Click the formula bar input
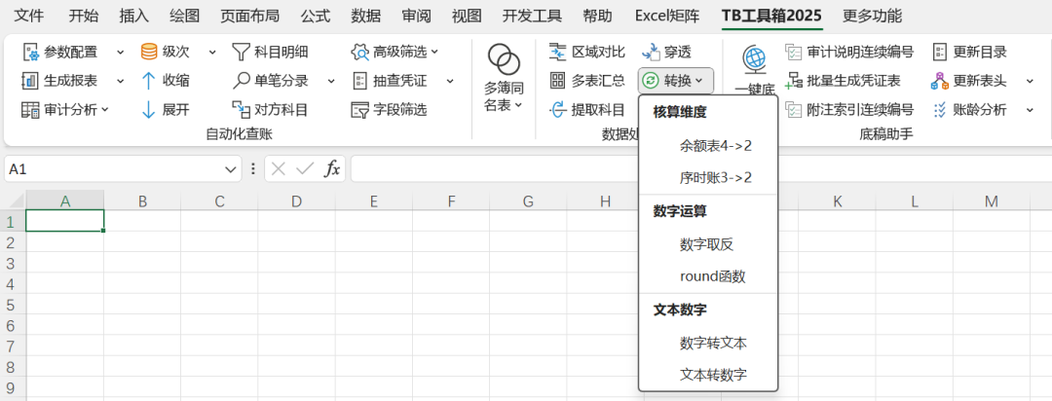The width and height of the screenshot is (1052, 401). pos(701,169)
